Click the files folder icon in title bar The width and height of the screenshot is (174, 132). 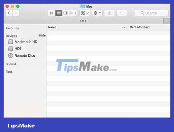(x=83, y=6)
